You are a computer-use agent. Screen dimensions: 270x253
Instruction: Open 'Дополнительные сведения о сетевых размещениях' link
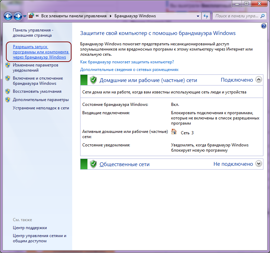(x=129, y=70)
